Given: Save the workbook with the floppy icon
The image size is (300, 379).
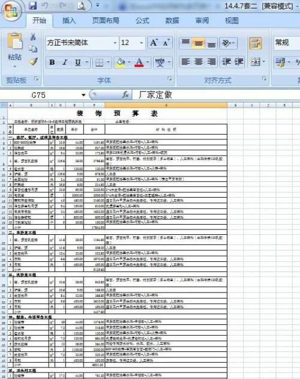Looking at the screenshot, I should click(x=32, y=5).
